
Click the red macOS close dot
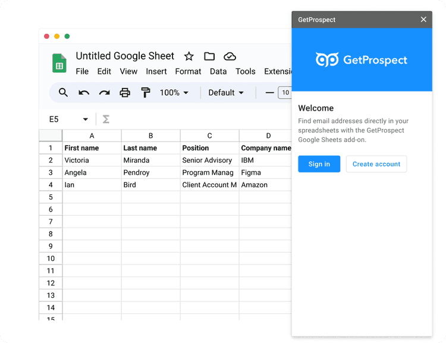click(x=46, y=36)
